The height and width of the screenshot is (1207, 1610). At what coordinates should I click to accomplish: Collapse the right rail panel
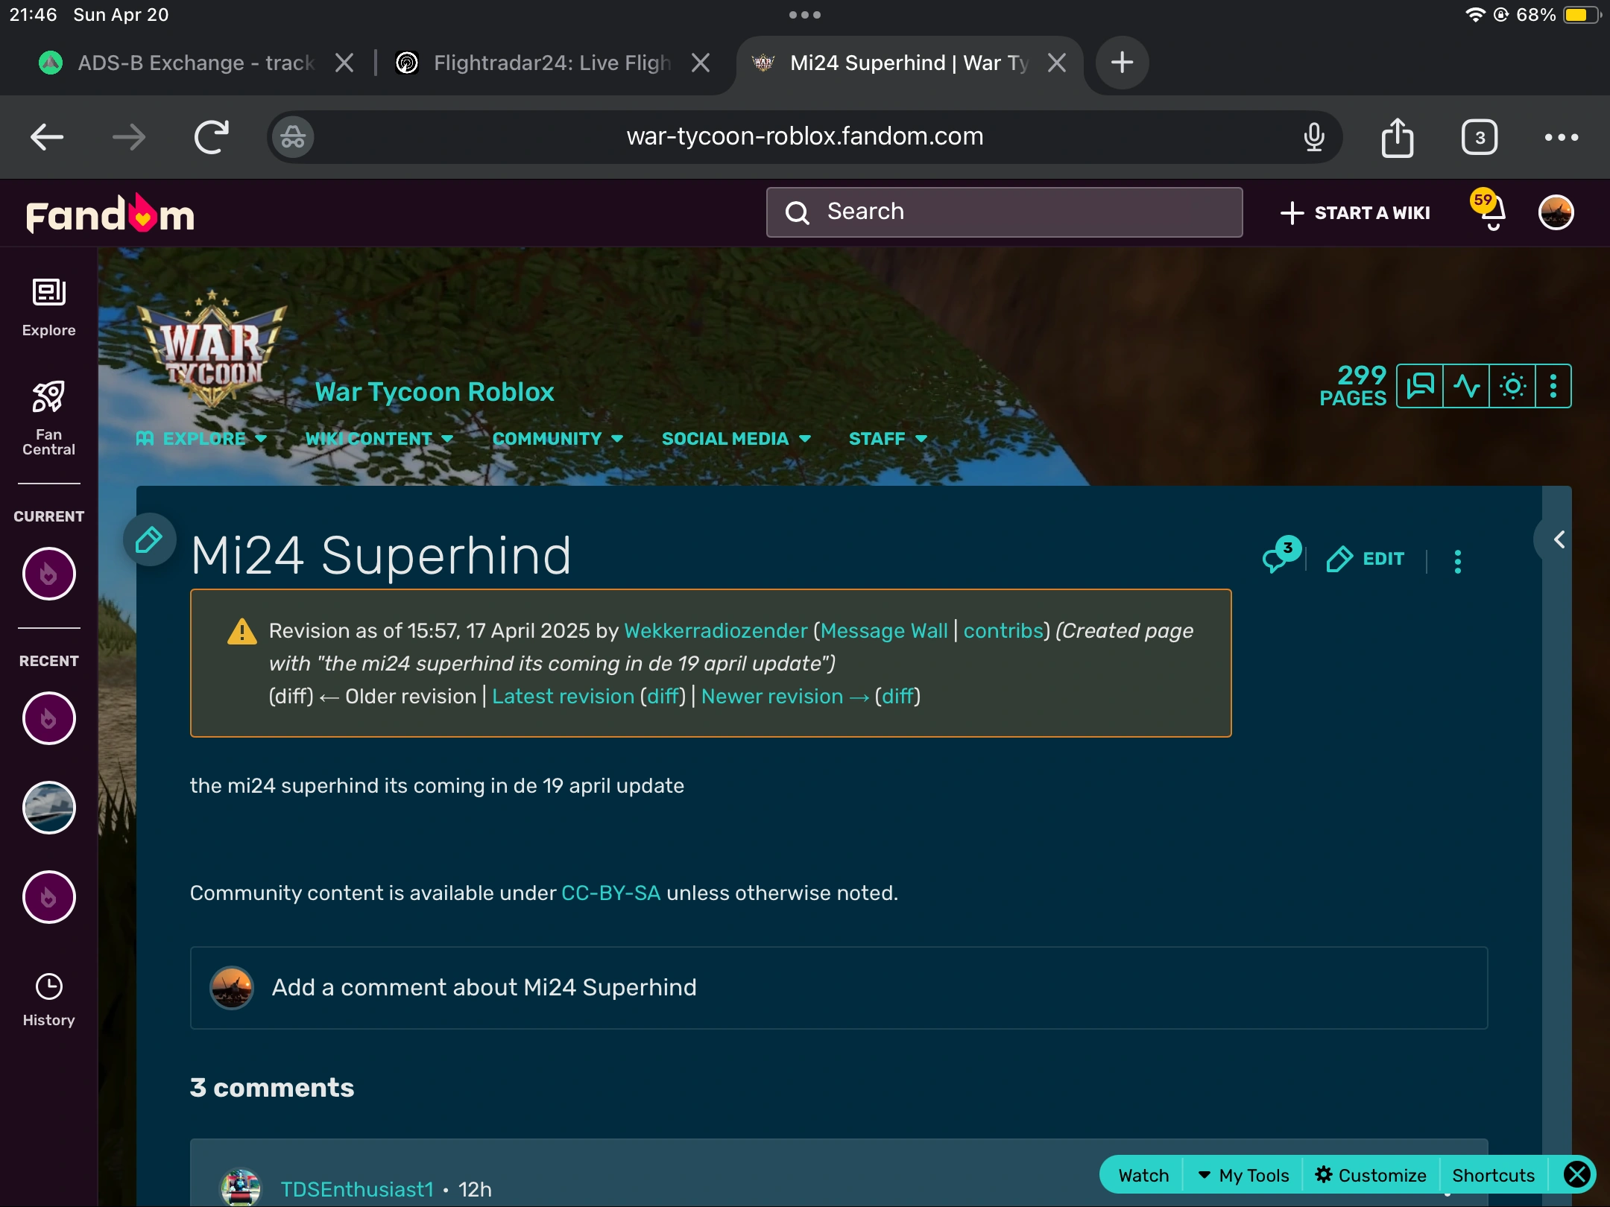click(1559, 539)
